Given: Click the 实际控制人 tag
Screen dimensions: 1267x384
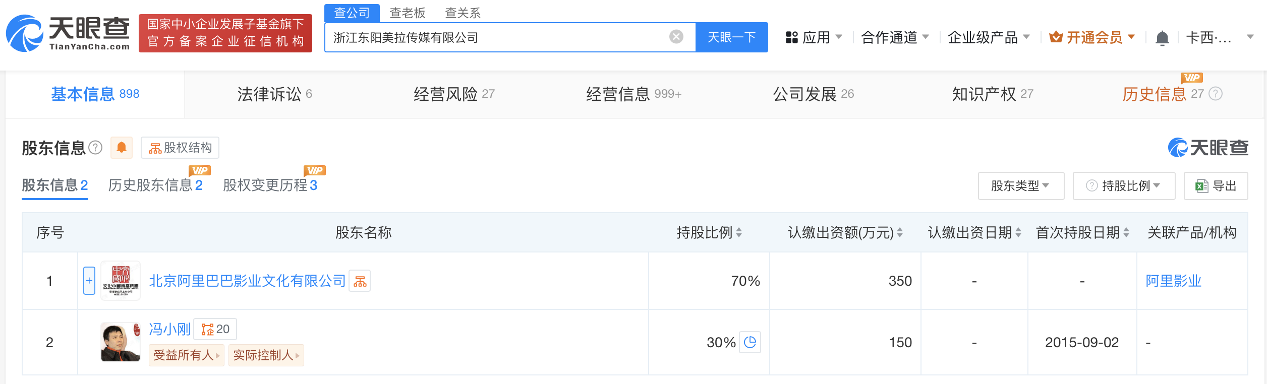Looking at the screenshot, I should click(266, 355).
